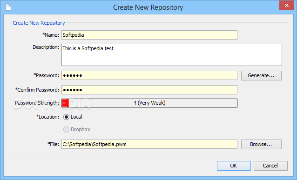Click the File path input field
Image resolution: width=297 pixels, height=180 pixels.
(x=149, y=144)
